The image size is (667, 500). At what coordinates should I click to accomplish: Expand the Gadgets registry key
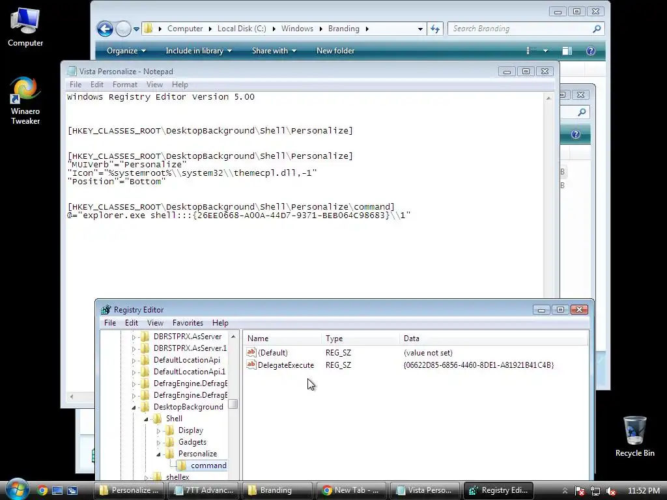(x=159, y=443)
